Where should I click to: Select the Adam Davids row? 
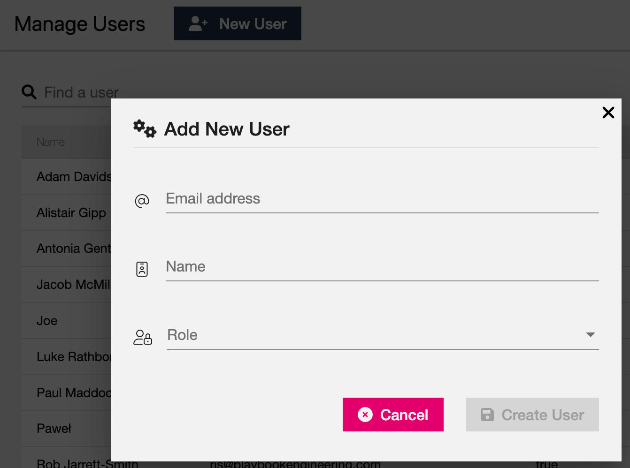point(66,177)
